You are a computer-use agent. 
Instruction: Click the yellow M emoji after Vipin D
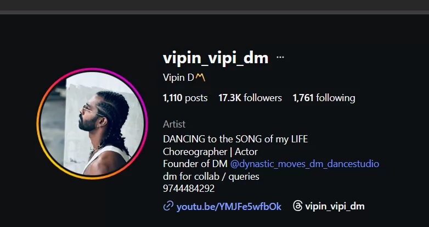200,77
